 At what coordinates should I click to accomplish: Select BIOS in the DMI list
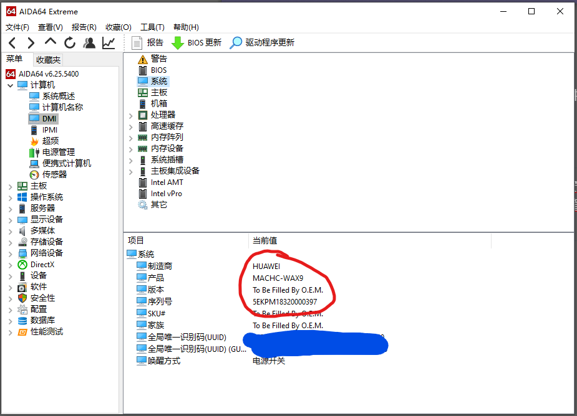pyautogui.click(x=152, y=70)
